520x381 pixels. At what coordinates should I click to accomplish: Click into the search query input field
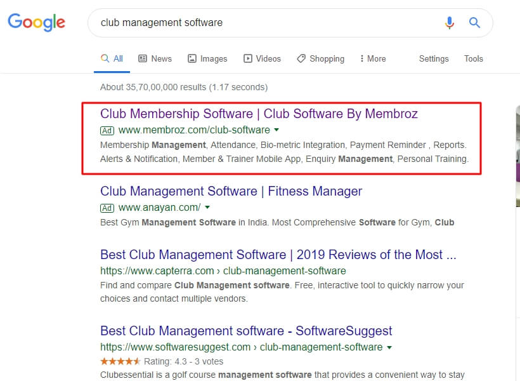pos(265,23)
